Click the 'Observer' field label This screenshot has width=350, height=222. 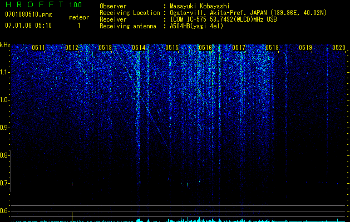(x=113, y=6)
